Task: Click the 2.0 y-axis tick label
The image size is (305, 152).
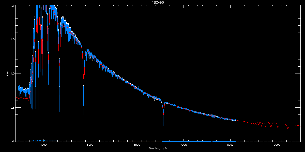Action: click(12, 6)
